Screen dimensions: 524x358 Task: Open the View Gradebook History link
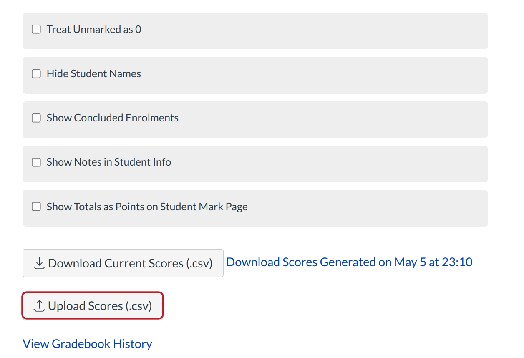coord(87,344)
